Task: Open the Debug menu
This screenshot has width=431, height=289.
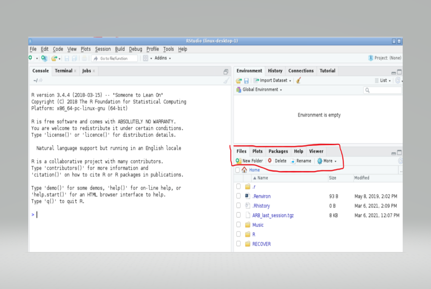Action: click(136, 49)
